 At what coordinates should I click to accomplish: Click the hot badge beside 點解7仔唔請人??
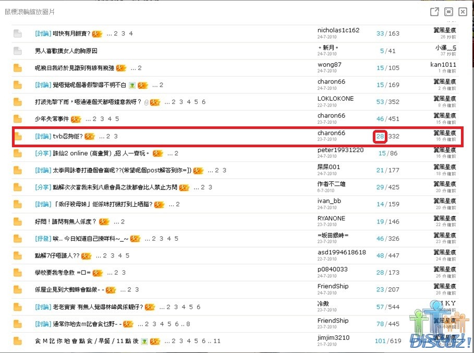pos(87,256)
